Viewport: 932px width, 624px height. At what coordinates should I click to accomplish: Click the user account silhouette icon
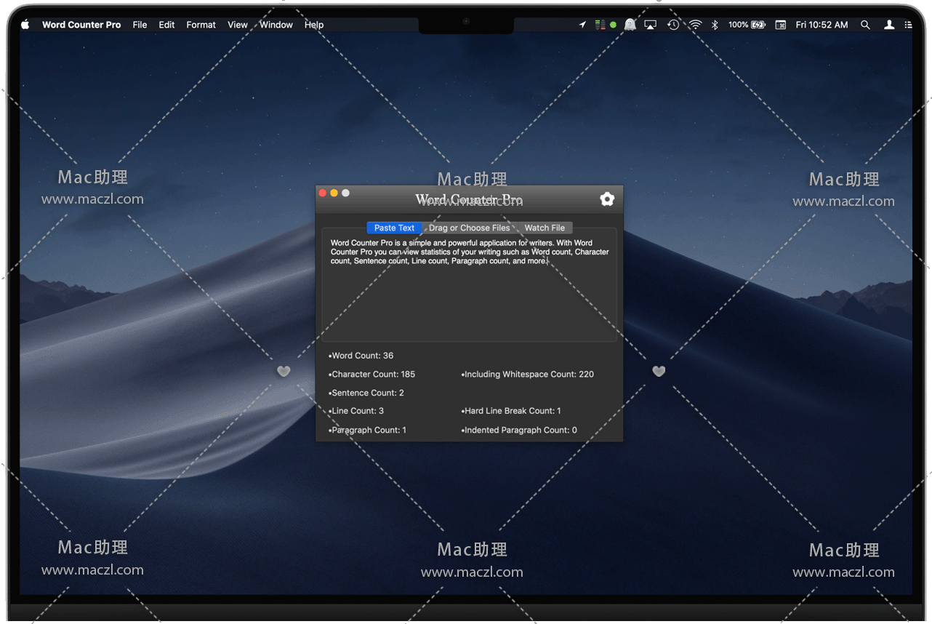(888, 25)
